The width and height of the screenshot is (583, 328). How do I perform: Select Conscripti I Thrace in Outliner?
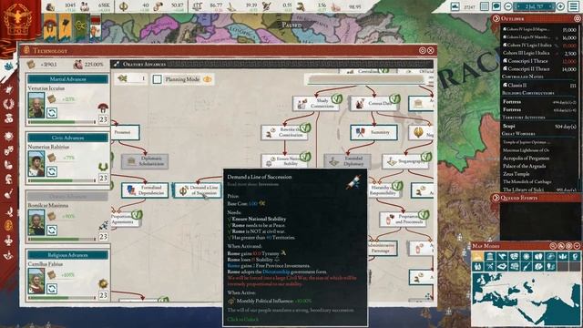pyautogui.click(x=539, y=61)
